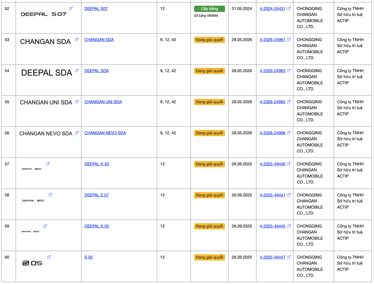The image size is (374, 284).
Task: Click date "26.09.2025" in DEEPAL E 07 row
Action: coord(242,195)
